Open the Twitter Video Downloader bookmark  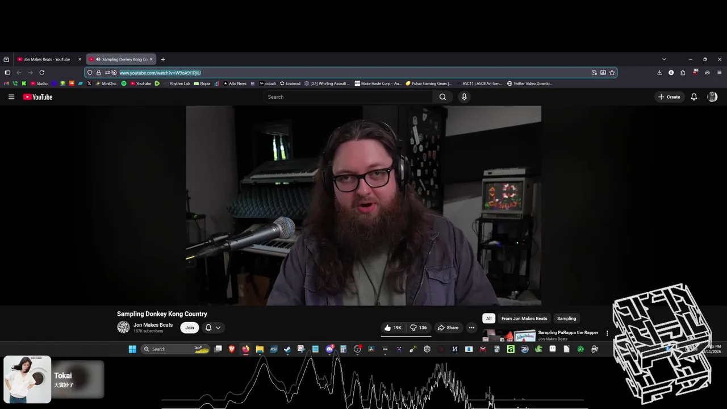click(529, 84)
